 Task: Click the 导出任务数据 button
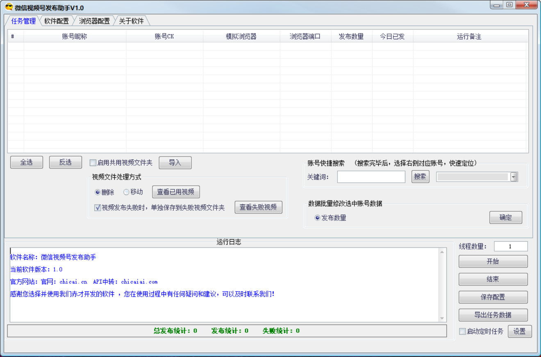(x=493, y=315)
